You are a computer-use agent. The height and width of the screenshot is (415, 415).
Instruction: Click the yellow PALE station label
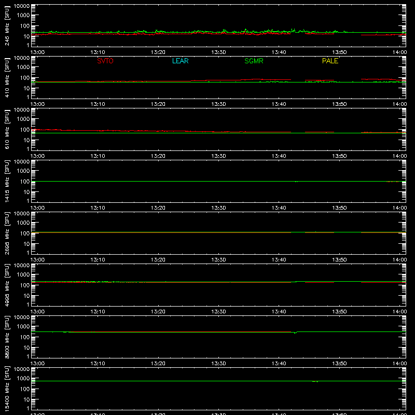[x=330, y=61]
